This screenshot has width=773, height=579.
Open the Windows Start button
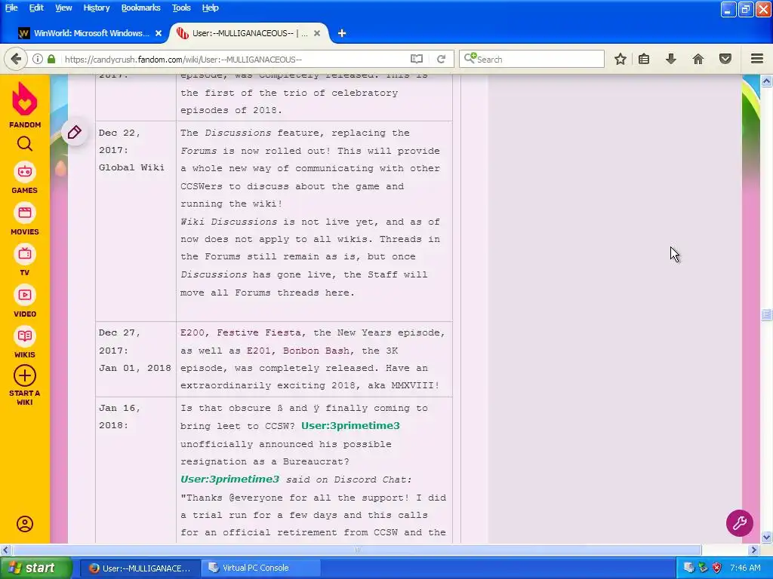[x=36, y=568]
